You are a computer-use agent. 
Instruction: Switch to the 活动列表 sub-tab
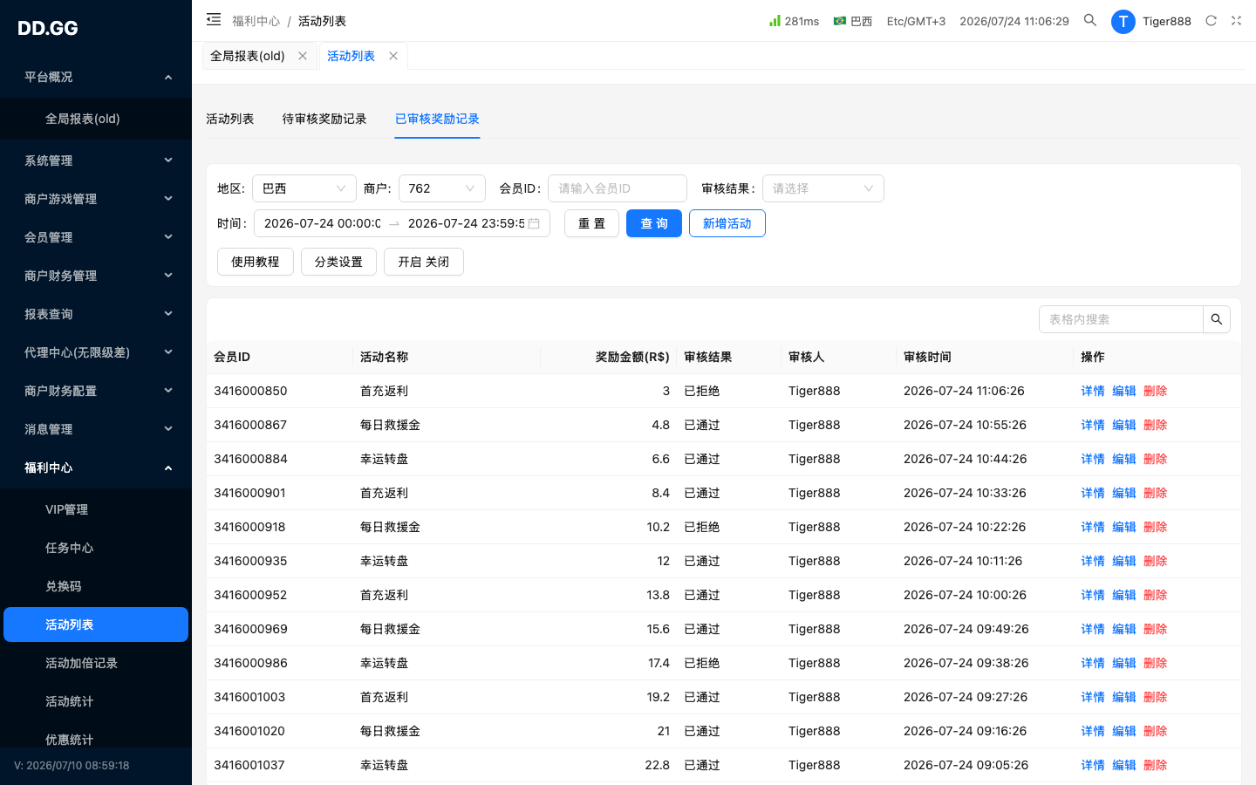[x=230, y=119]
